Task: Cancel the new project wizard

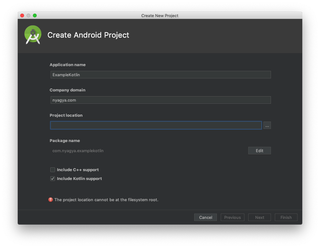Action: (205, 218)
